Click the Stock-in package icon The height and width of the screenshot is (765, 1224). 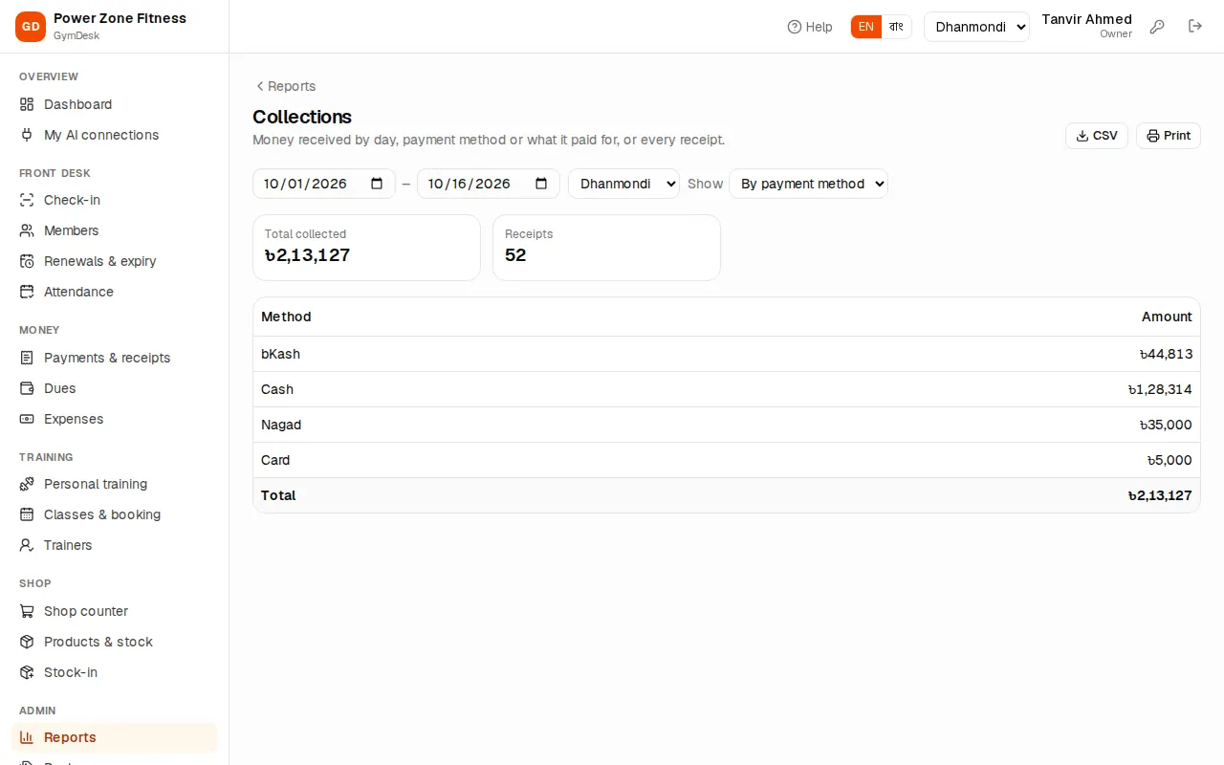[x=27, y=672]
